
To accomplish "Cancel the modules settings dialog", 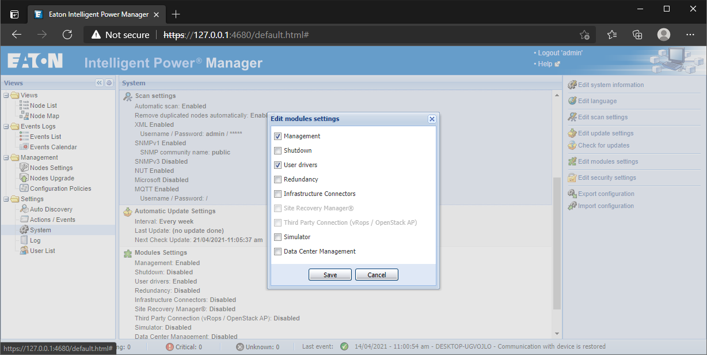I will [x=377, y=275].
